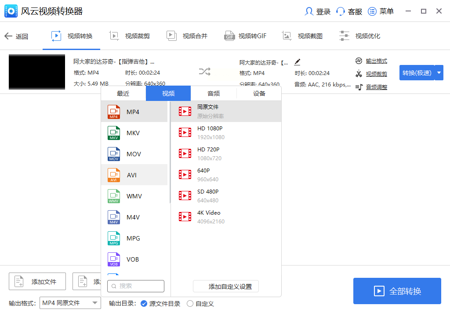Open the 菜单 menu icon
Image resolution: width=450 pixels, height=316 pixels.
[x=372, y=11]
